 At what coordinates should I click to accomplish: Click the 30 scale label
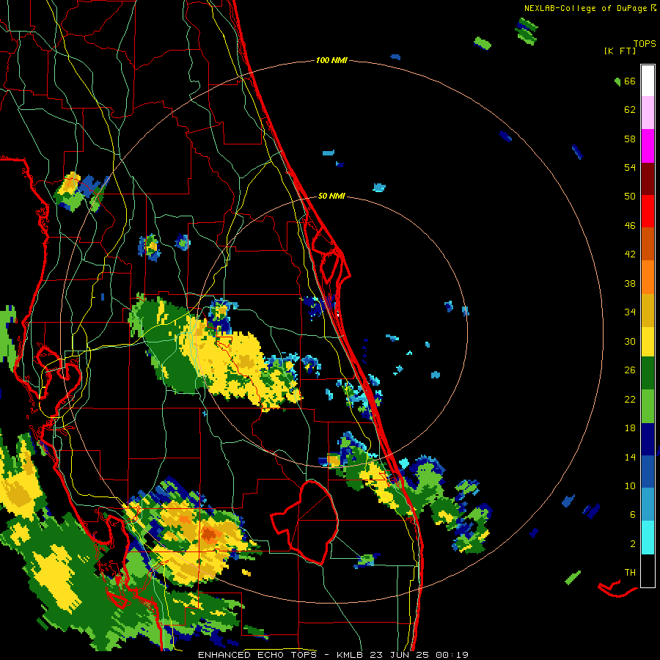coord(630,341)
